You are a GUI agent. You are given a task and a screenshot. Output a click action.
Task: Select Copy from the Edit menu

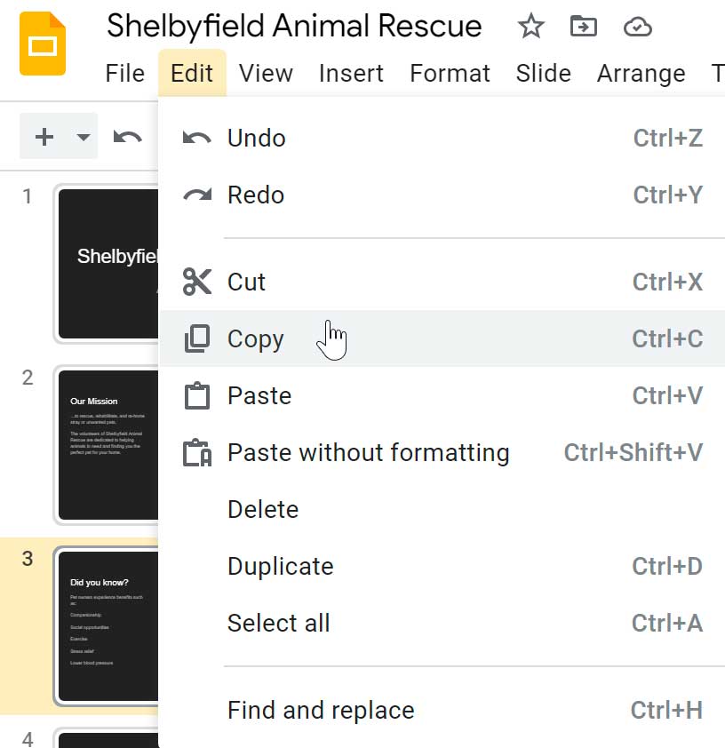tap(256, 338)
